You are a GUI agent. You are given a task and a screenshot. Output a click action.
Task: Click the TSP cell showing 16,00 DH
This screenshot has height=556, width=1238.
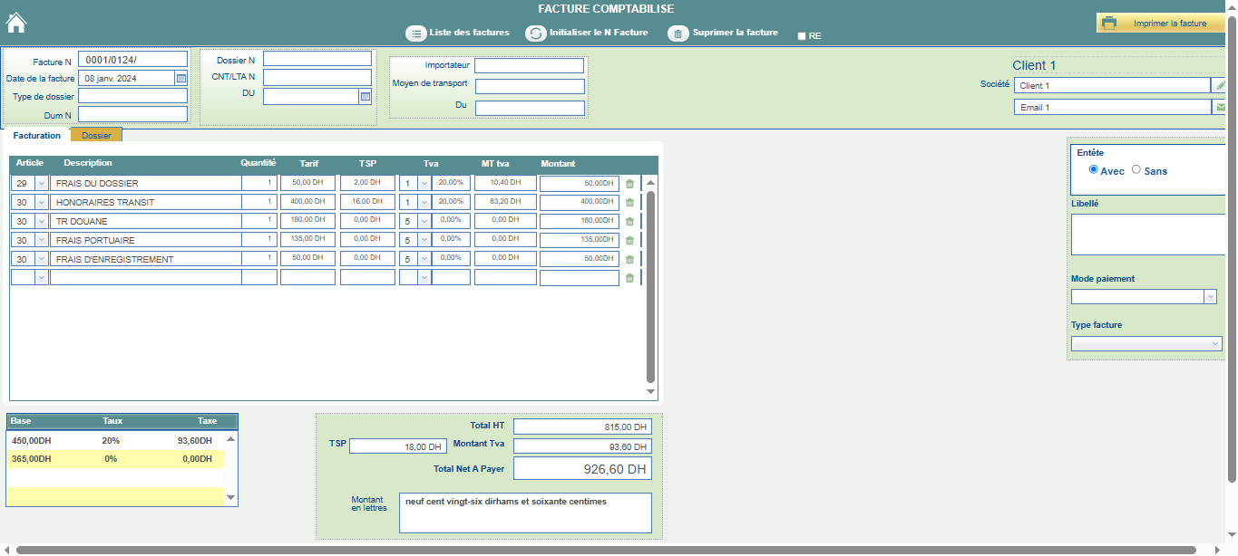[367, 202]
